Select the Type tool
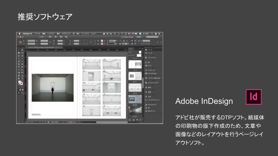The image size is (278, 156). point(19,59)
